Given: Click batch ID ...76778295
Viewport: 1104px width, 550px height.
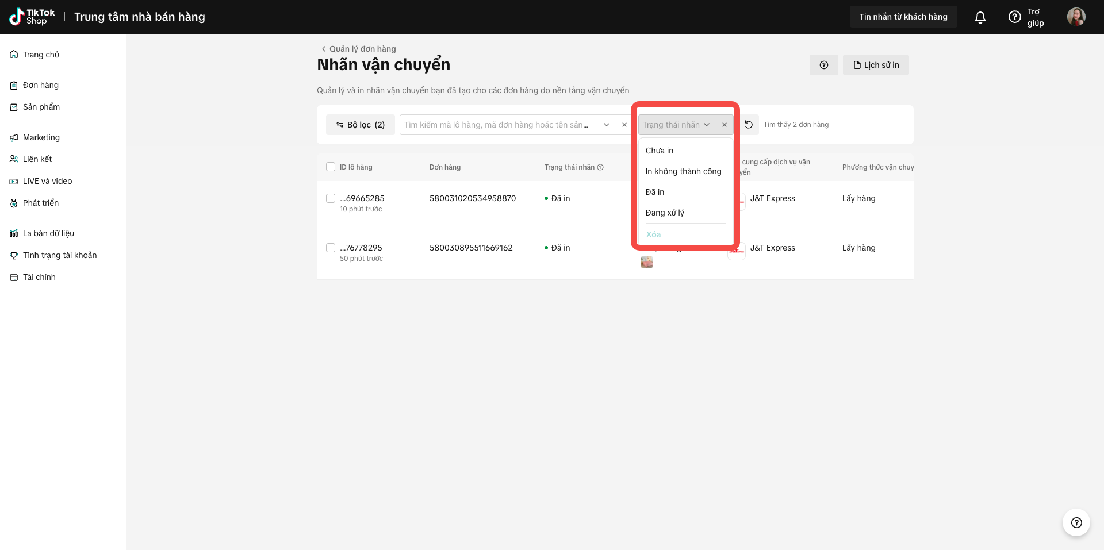Looking at the screenshot, I should click(x=361, y=248).
